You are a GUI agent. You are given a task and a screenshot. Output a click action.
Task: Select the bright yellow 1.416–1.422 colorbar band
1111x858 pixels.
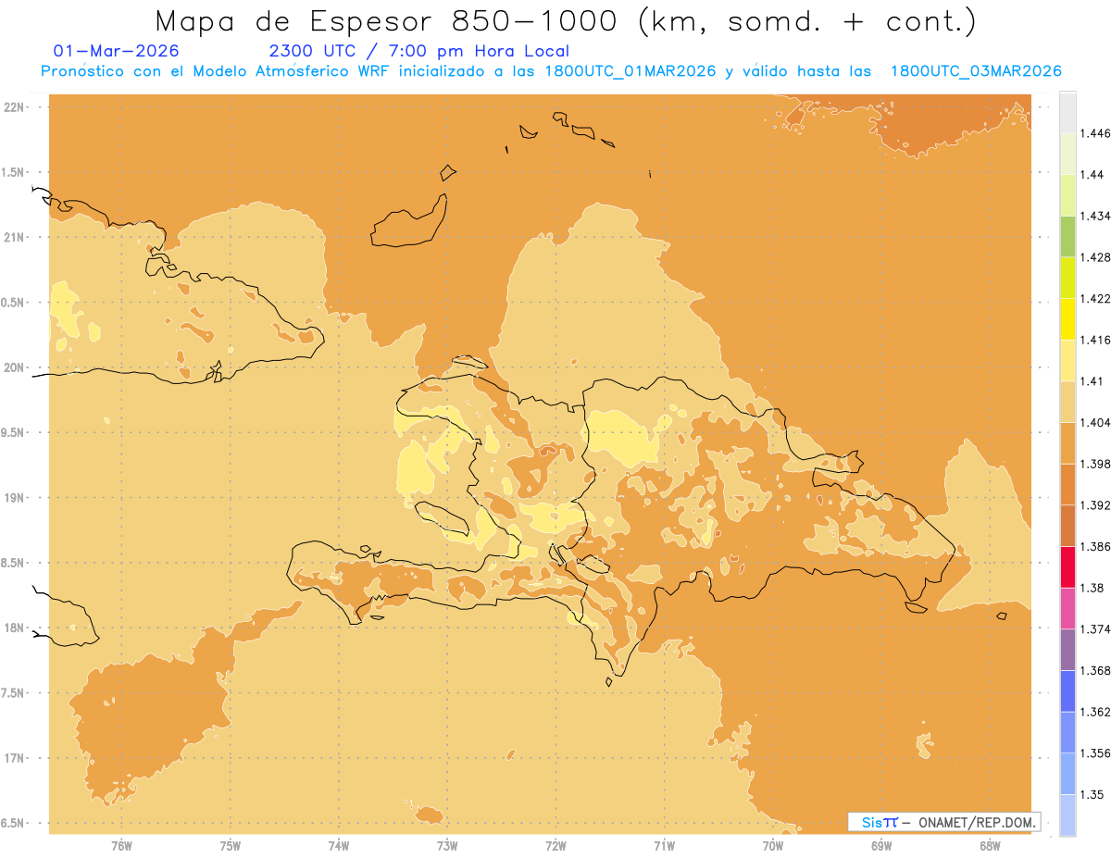(1067, 318)
